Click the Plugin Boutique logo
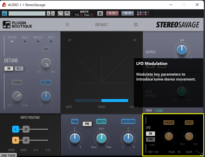The width and height of the screenshot is (205, 157). tap(17, 25)
